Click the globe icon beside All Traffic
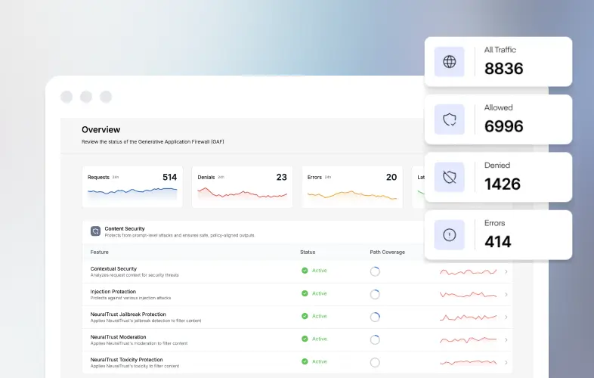594x378 pixels. pyautogui.click(x=450, y=62)
